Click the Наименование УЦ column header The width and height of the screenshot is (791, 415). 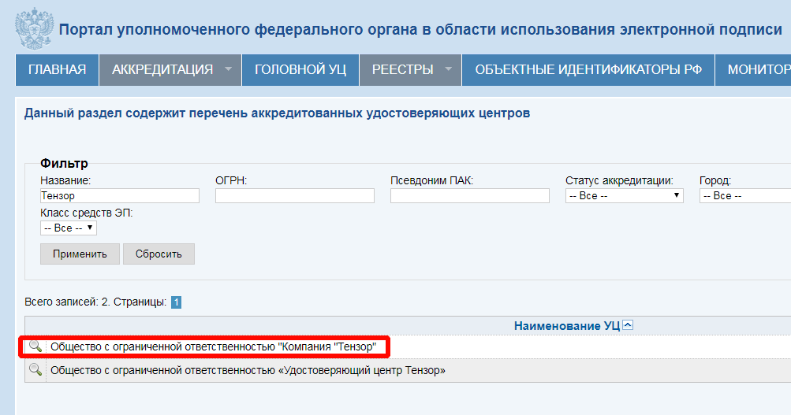(566, 325)
